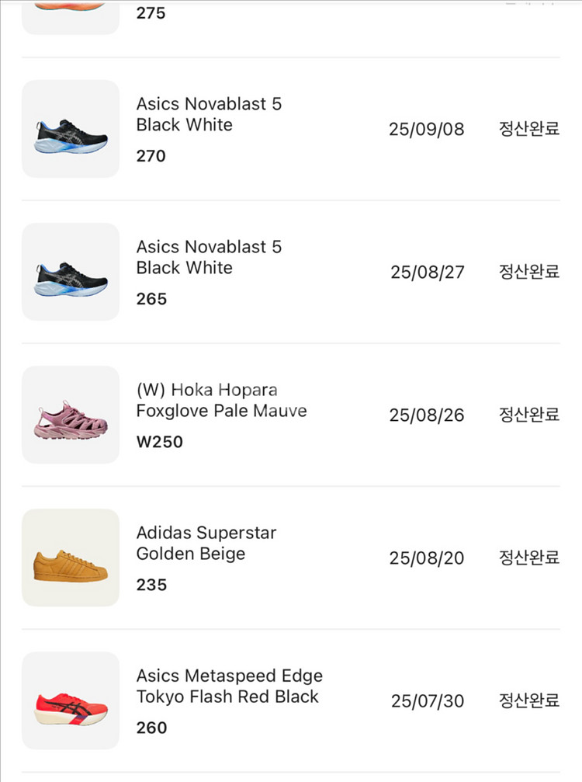Image resolution: width=582 pixels, height=782 pixels.
Task: Tap the Adidas Superstar Golden Beige shoe image
Action: point(71,558)
